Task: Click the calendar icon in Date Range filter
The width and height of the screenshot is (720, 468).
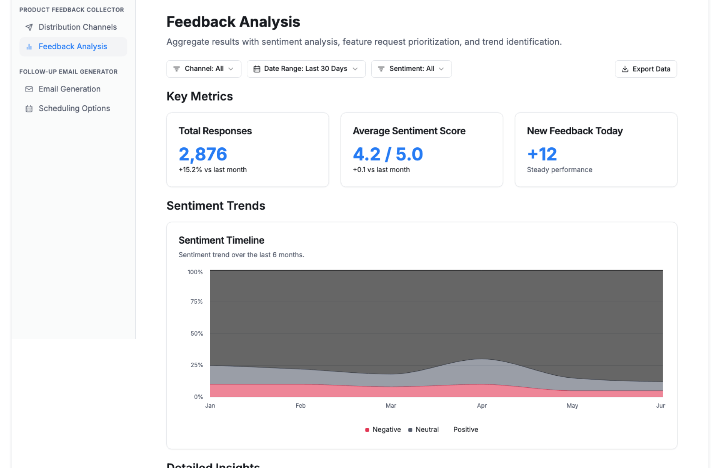Action: point(256,69)
